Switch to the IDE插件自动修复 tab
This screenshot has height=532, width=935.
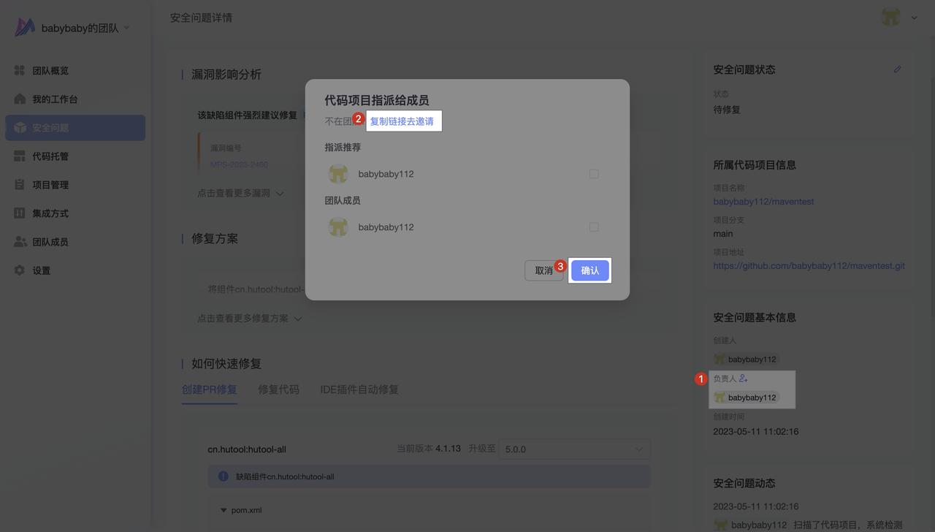pos(359,389)
